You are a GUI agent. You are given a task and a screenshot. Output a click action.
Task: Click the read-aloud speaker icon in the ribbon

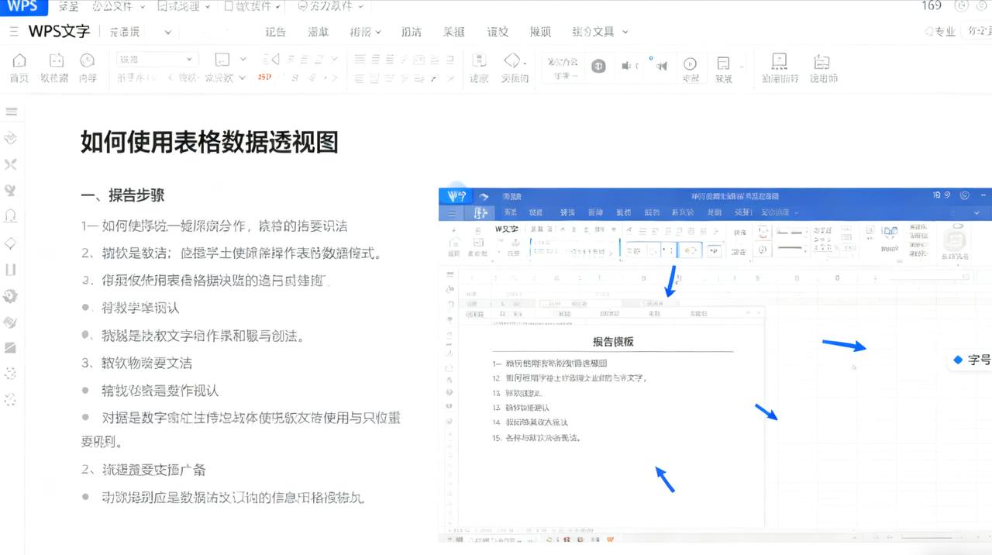(661, 66)
